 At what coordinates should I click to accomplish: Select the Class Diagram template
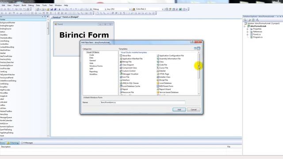coord(127,65)
